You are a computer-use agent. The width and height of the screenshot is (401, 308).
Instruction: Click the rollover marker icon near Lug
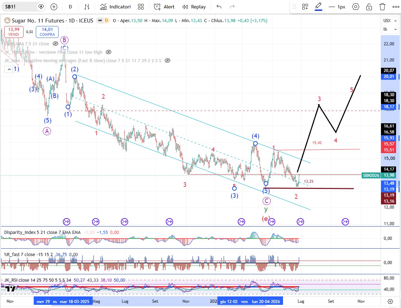pyautogui.click(x=125, y=222)
